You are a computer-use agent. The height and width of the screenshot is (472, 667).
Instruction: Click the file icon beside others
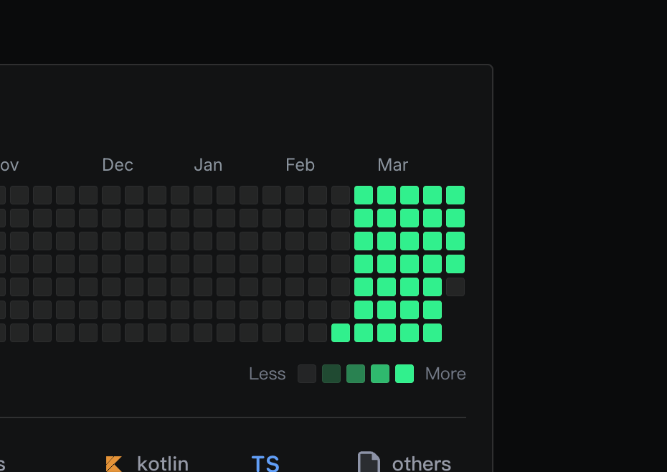369,463
